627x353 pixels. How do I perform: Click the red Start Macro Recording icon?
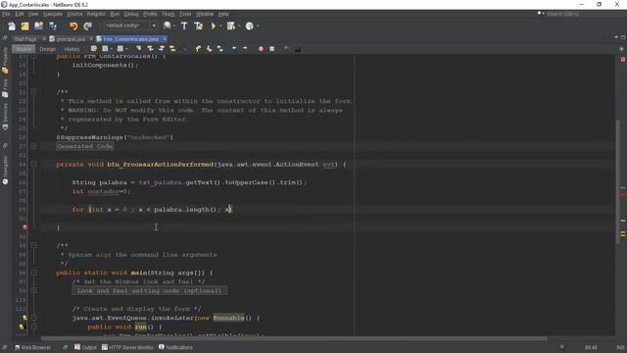pos(261,49)
